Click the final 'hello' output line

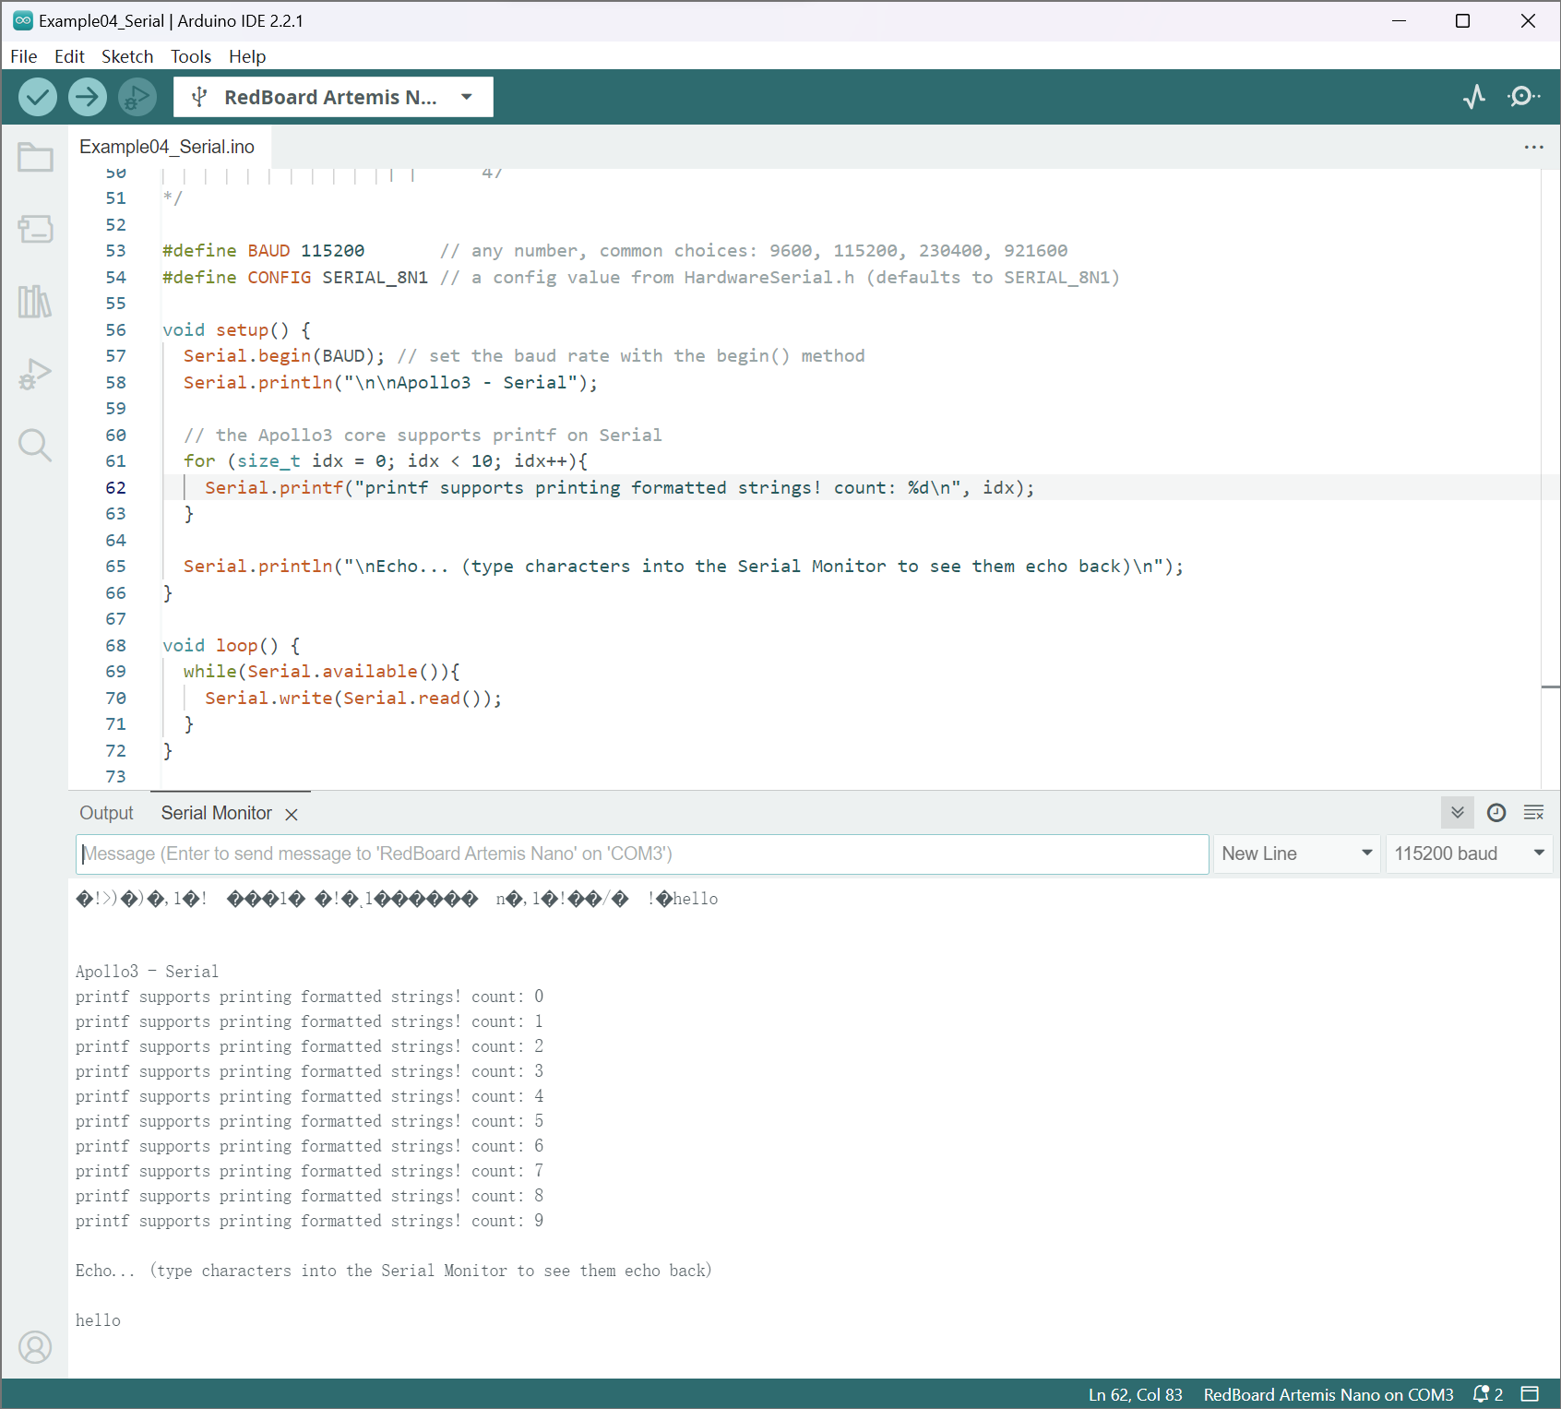click(x=98, y=1320)
